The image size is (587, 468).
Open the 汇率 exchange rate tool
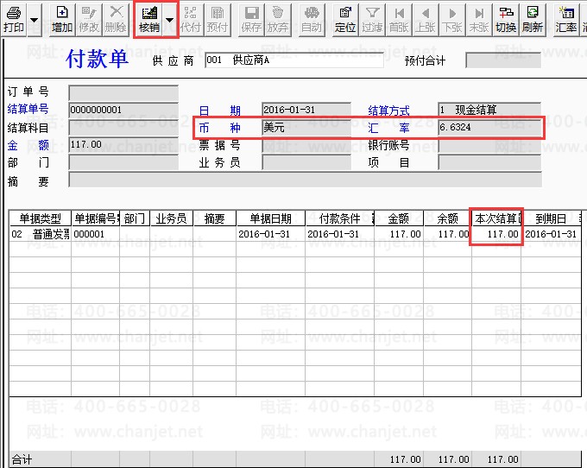click(x=565, y=20)
